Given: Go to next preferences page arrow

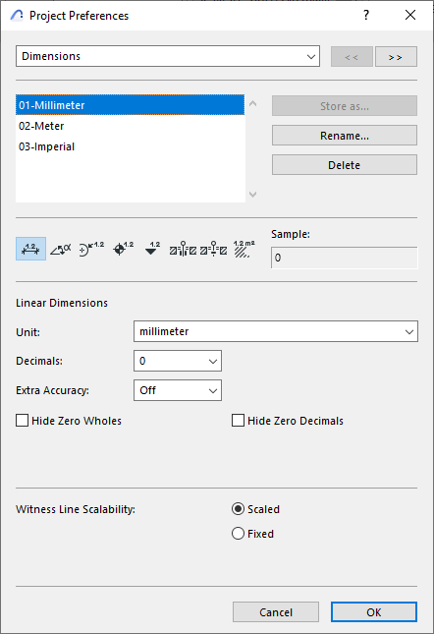Looking at the screenshot, I should (396, 57).
